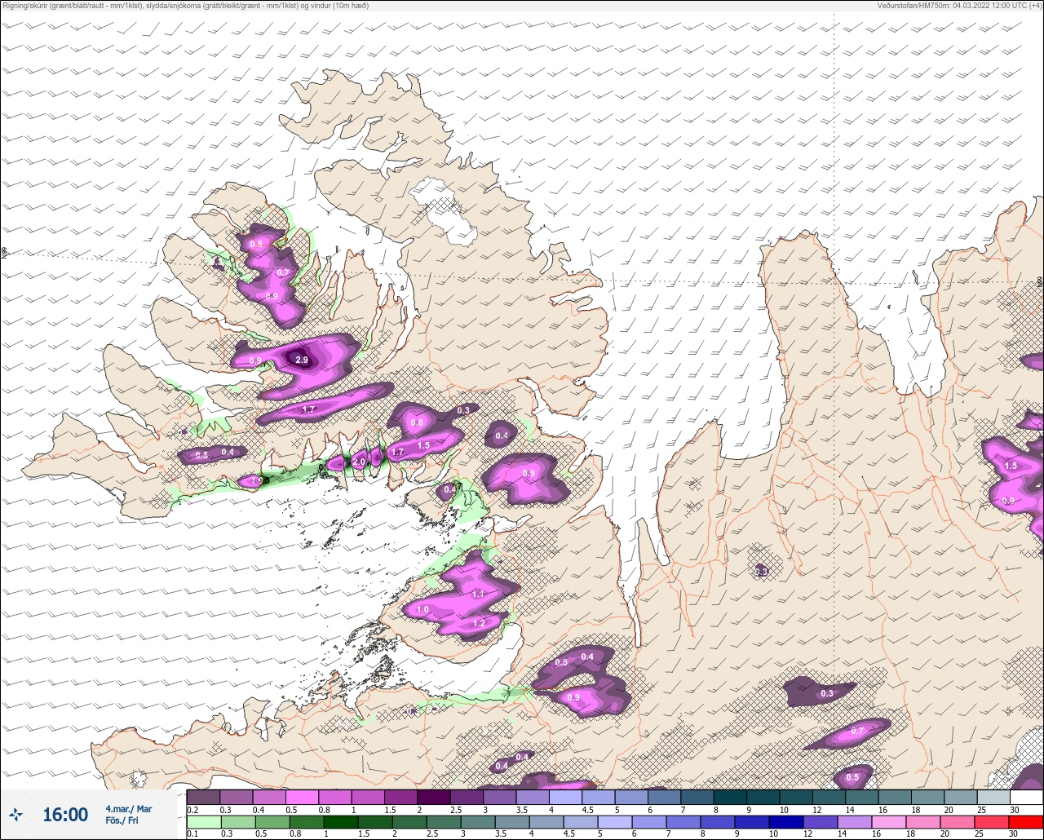Click the 'Rigning/skúrir' map title caption
The image size is (1044, 840).
point(185,5)
